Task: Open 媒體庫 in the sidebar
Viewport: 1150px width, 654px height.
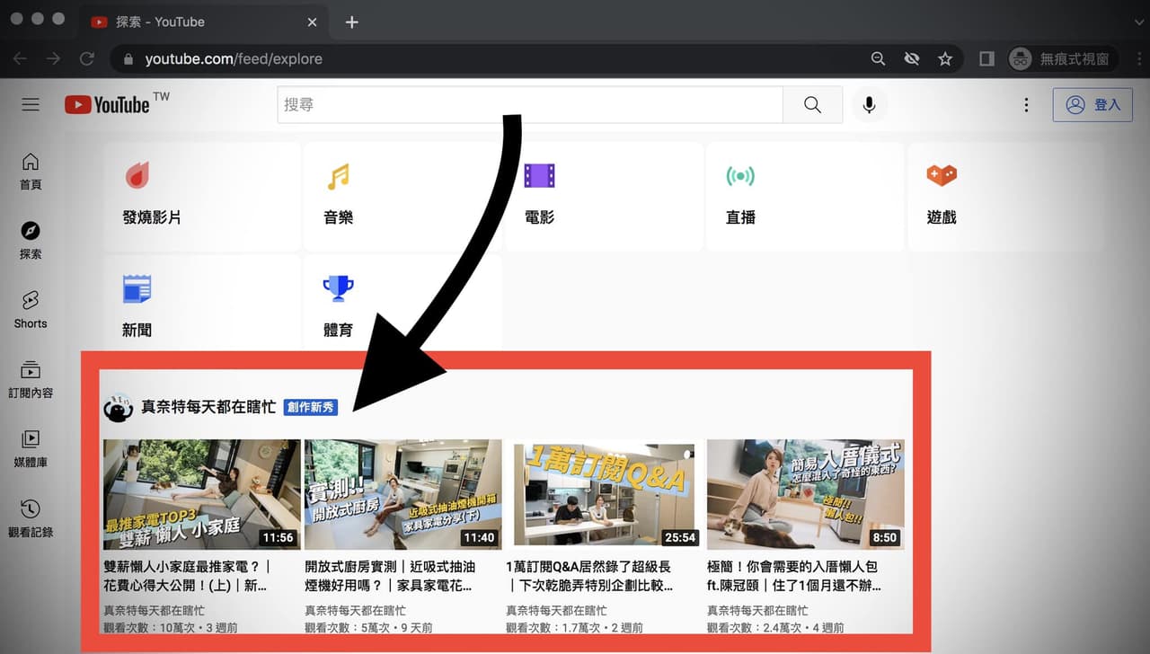Action: [31, 449]
